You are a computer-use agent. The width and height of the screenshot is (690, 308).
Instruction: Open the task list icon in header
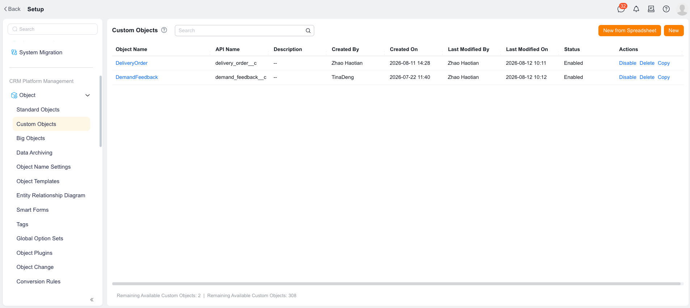(x=651, y=9)
